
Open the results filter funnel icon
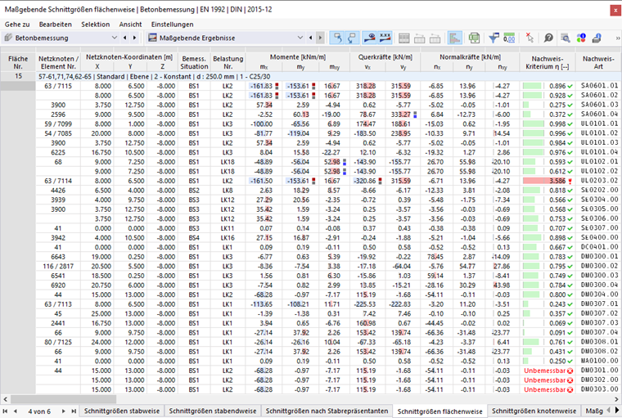494,38
